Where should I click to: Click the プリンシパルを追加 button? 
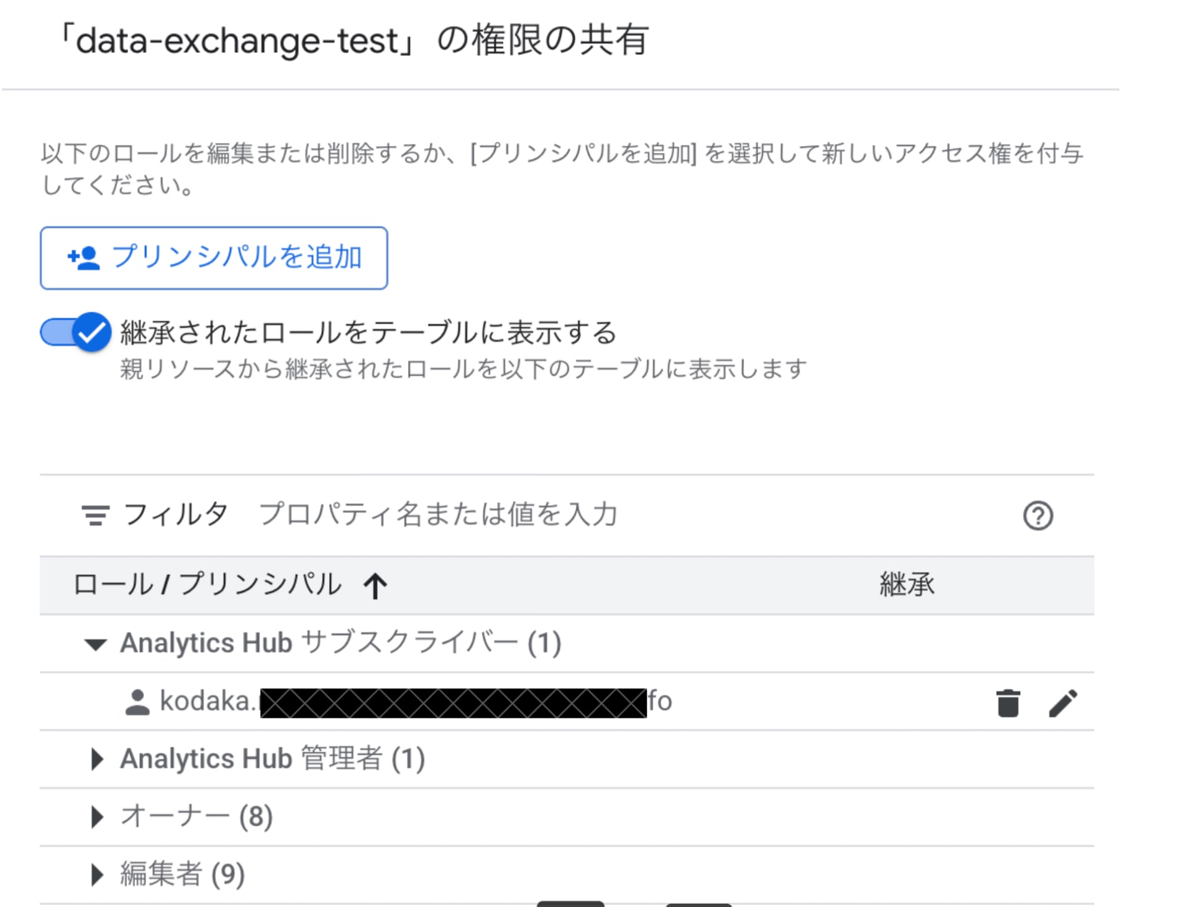click(x=214, y=258)
